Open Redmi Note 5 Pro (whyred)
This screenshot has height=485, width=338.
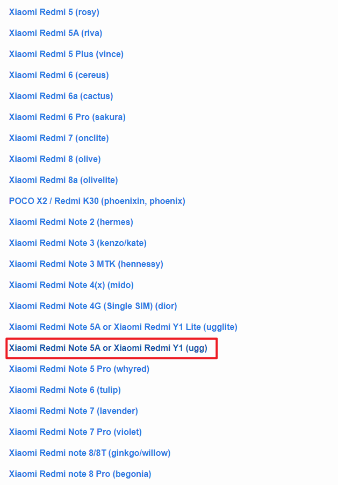point(79,369)
